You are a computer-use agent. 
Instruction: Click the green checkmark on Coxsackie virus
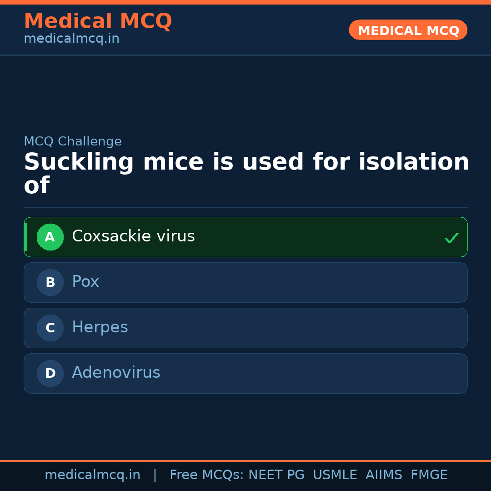point(451,238)
